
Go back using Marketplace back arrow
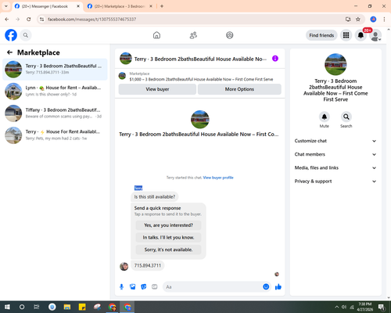tap(9, 52)
